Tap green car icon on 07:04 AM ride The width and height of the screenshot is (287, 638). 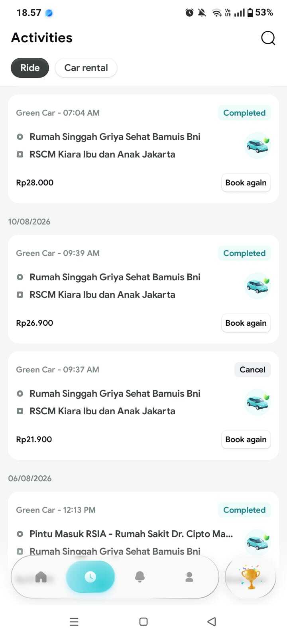258,146
